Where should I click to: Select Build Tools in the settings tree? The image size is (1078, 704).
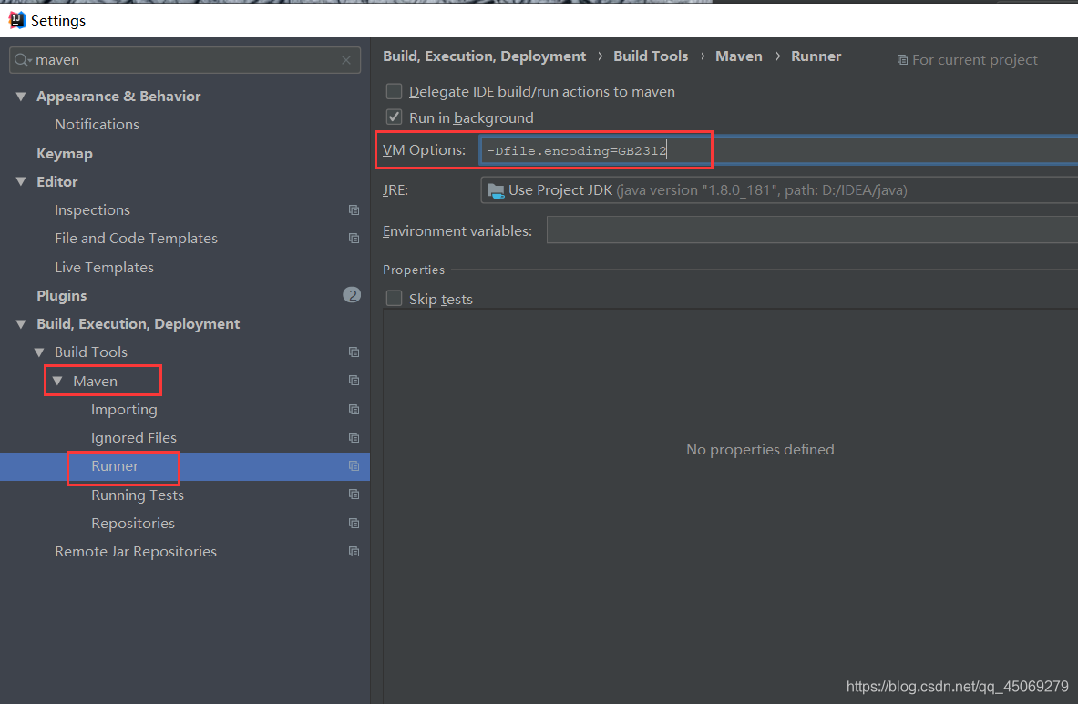91,352
